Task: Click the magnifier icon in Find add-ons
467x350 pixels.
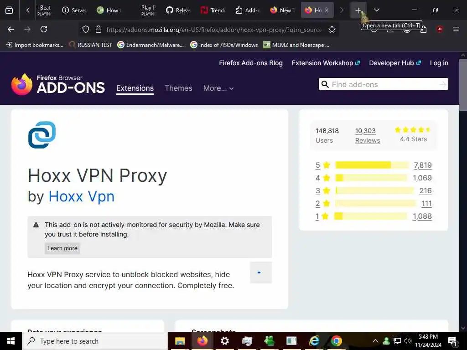Action: [325, 84]
